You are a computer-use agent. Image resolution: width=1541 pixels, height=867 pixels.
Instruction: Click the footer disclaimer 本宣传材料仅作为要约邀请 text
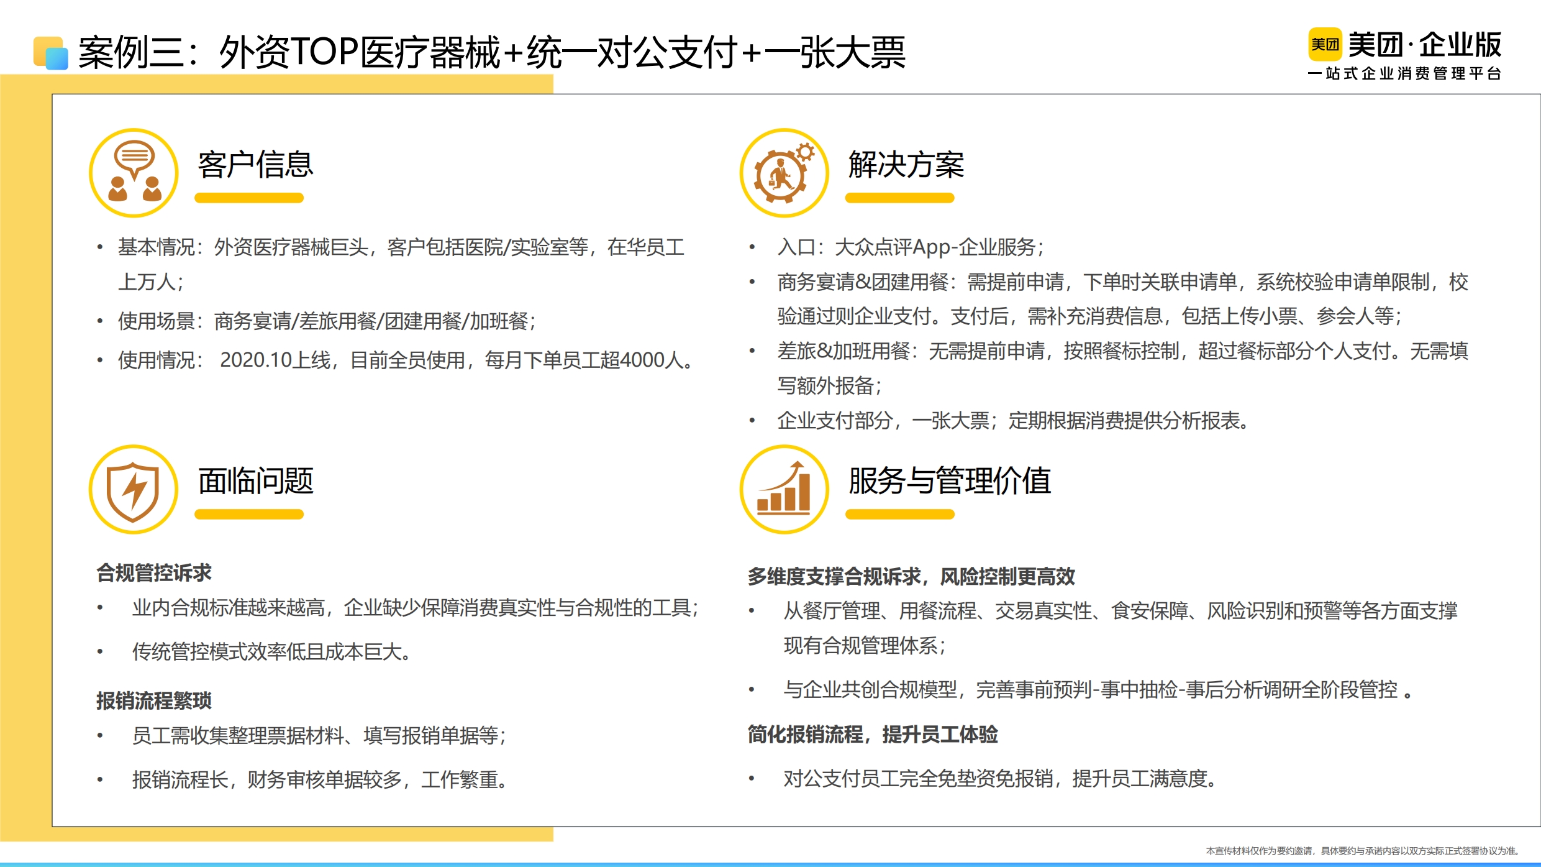(1363, 851)
